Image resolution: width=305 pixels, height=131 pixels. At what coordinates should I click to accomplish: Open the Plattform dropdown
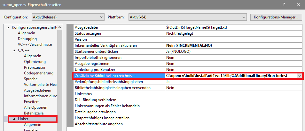pos(188,17)
